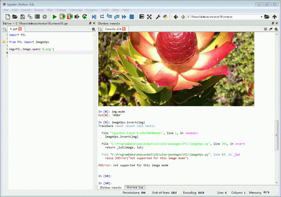
Task: Click the console vertical scrollbar
Action: tap(276, 135)
